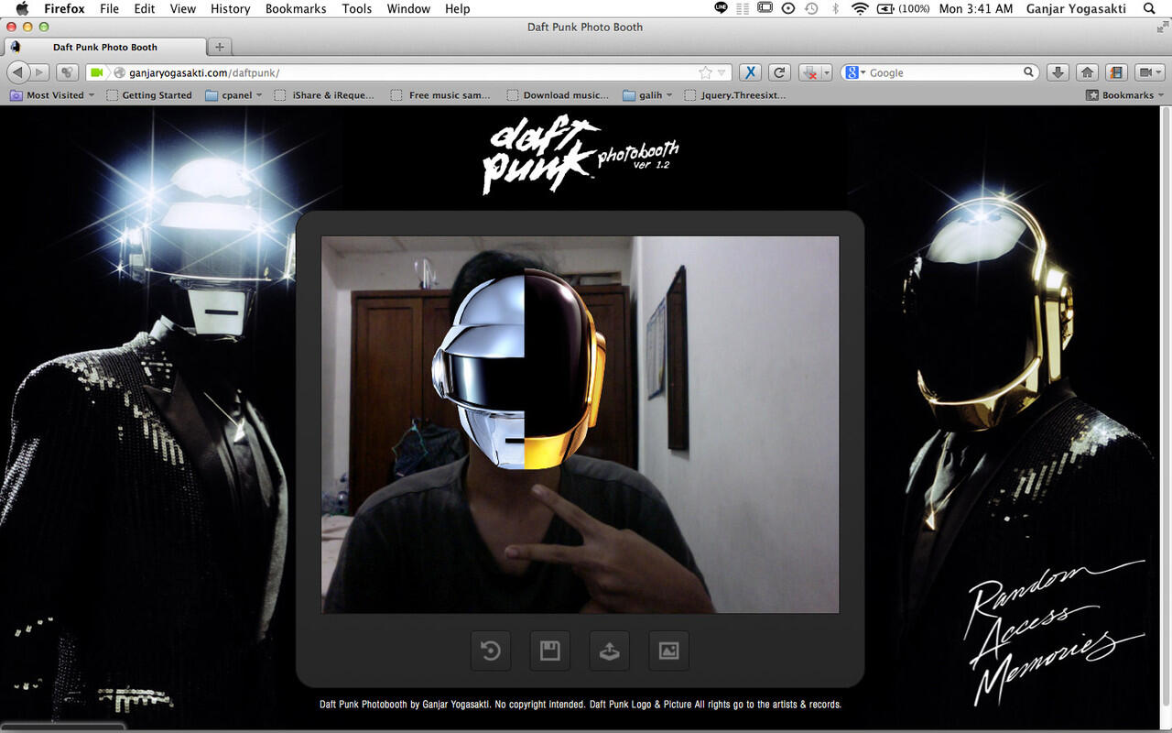Click the upload tray icon
The image size is (1172, 733).
click(x=610, y=651)
